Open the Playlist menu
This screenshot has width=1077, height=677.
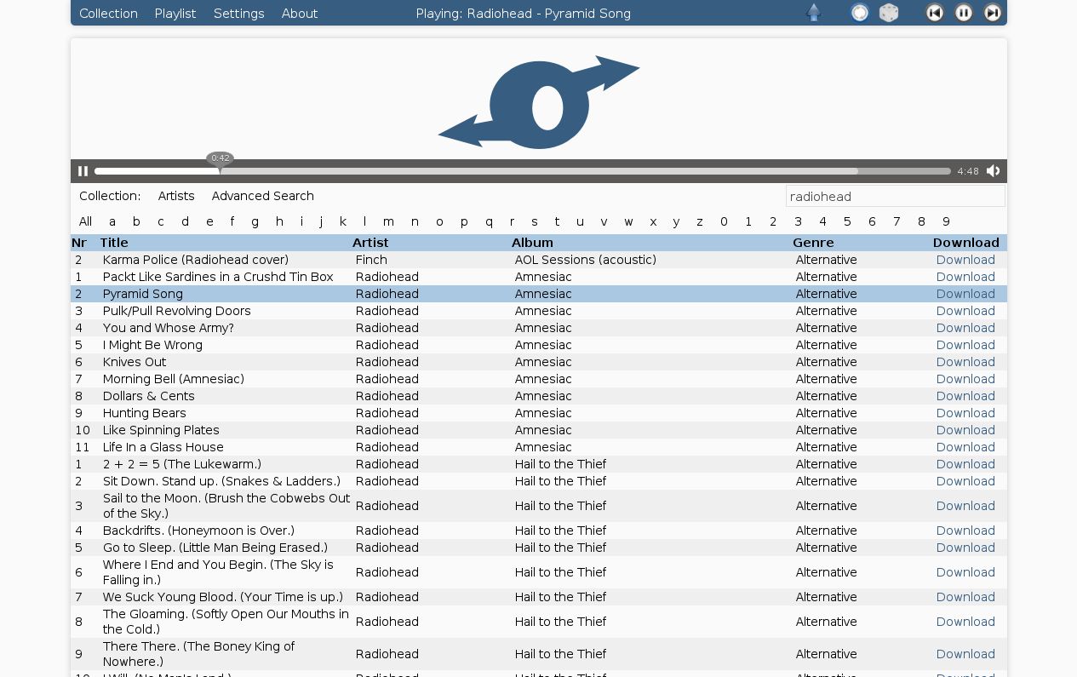(x=175, y=14)
